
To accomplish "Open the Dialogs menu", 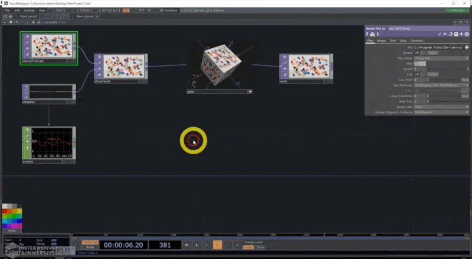I will click(x=29, y=10).
